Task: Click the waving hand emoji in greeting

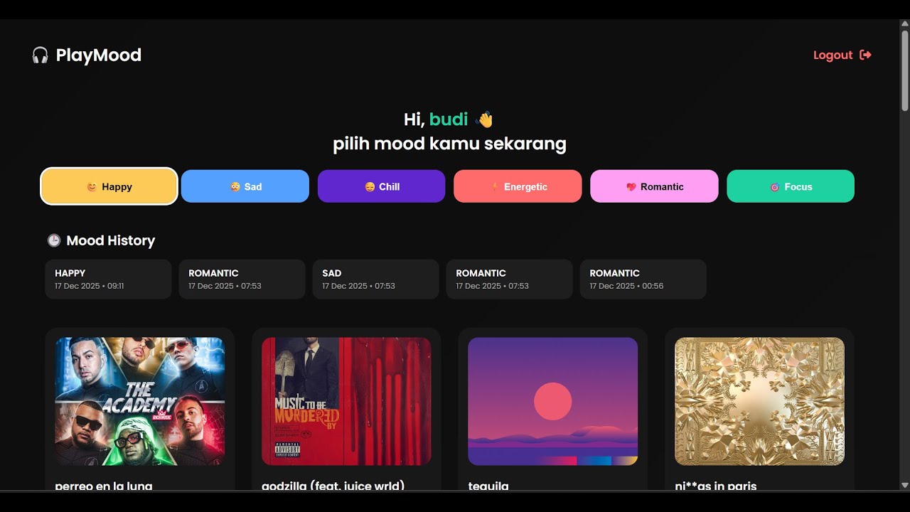Action: 484,119
